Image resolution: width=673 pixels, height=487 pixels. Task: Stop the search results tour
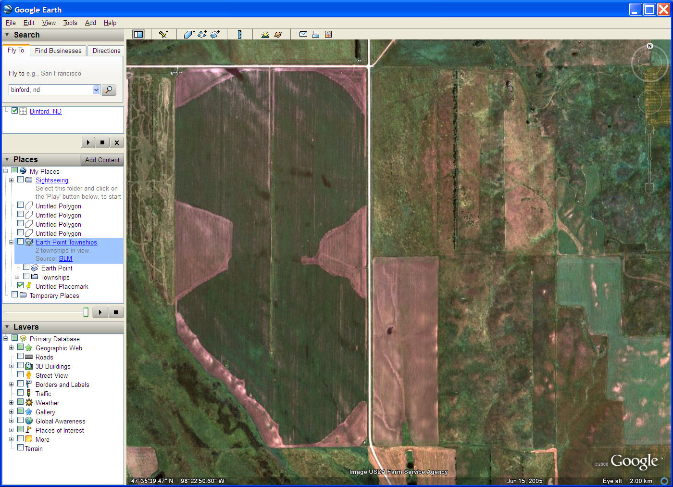[x=102, y=142]
